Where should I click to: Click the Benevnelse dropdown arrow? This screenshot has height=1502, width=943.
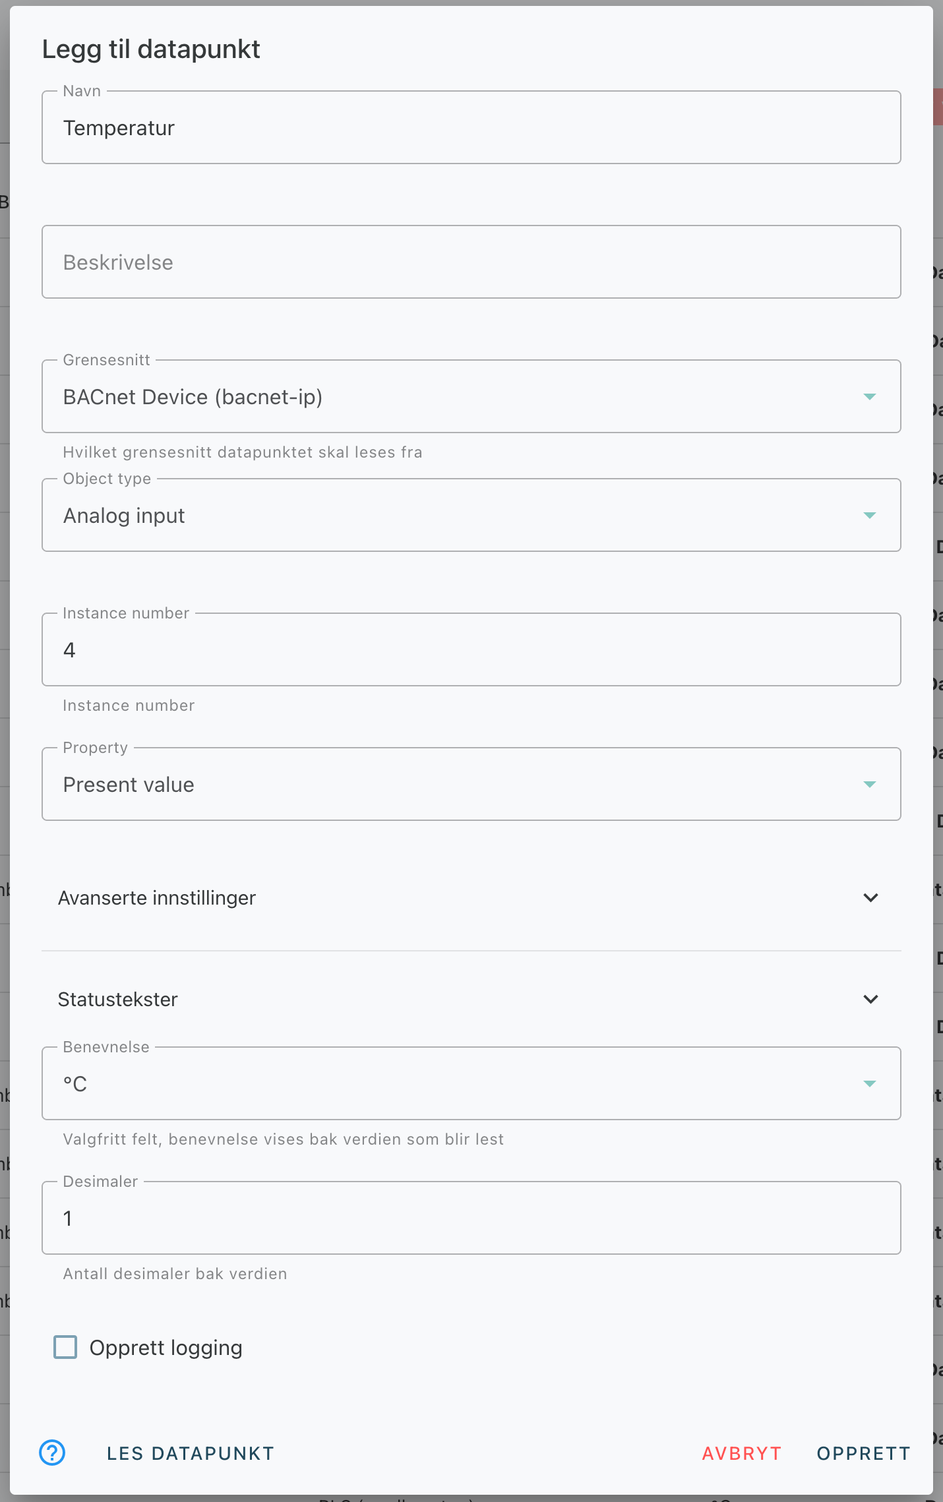point(870,1083)
